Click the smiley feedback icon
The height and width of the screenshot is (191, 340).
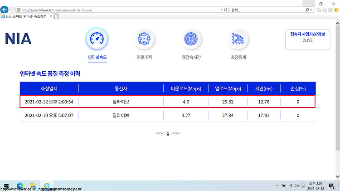(336, 10)
